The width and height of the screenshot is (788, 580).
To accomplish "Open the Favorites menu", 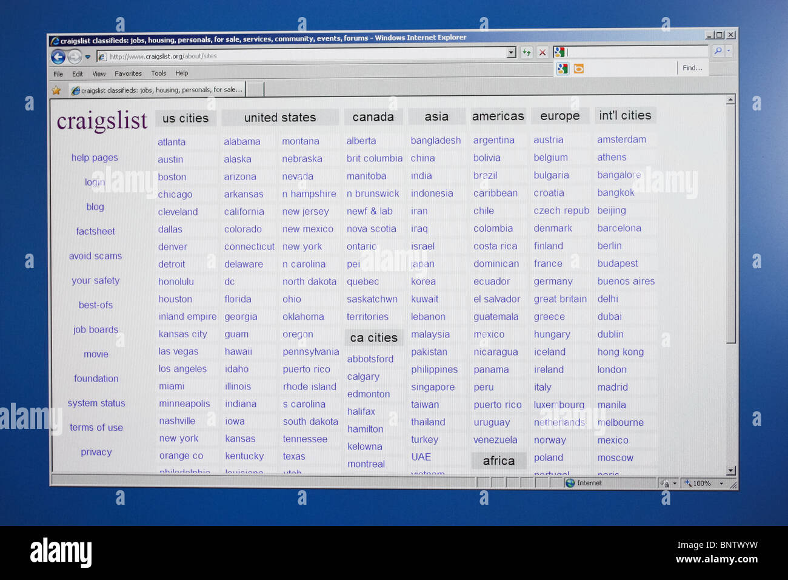I will click(x=128, y=73).
